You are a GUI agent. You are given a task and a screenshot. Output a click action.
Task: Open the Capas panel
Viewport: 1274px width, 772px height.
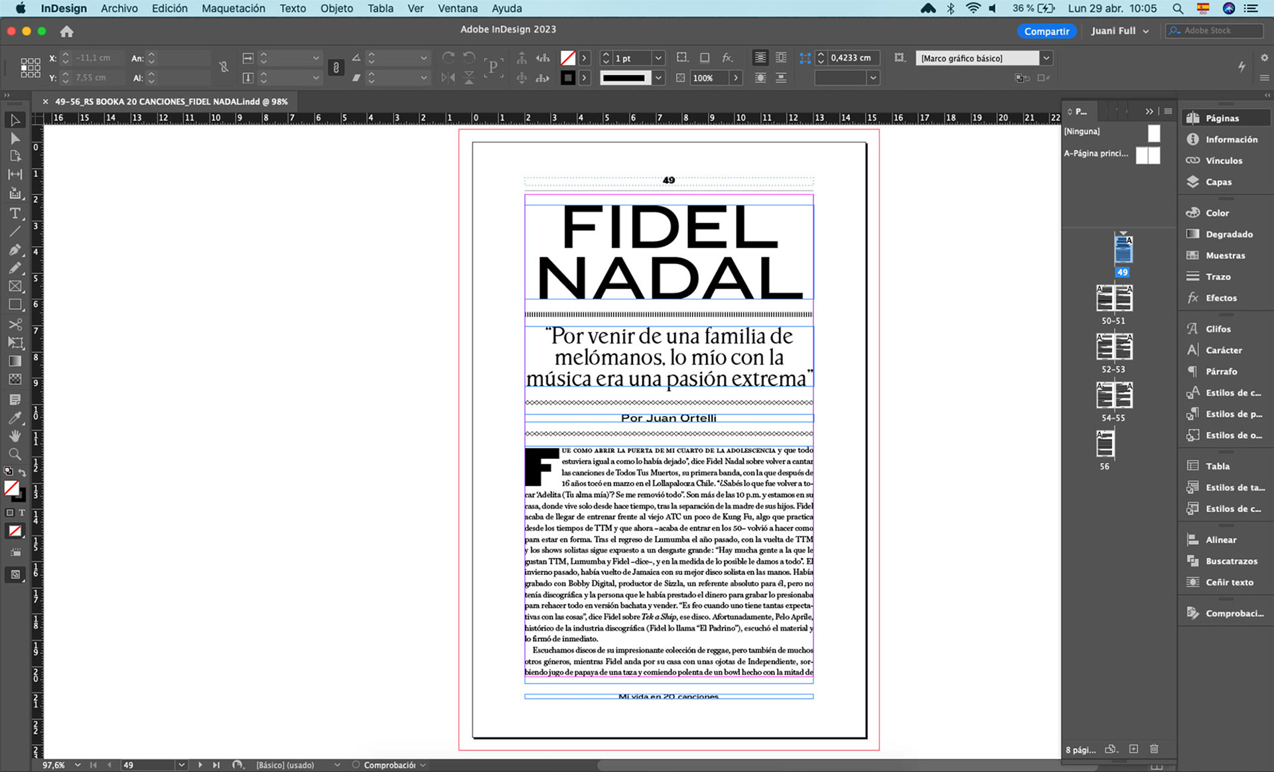[1218, 182]
